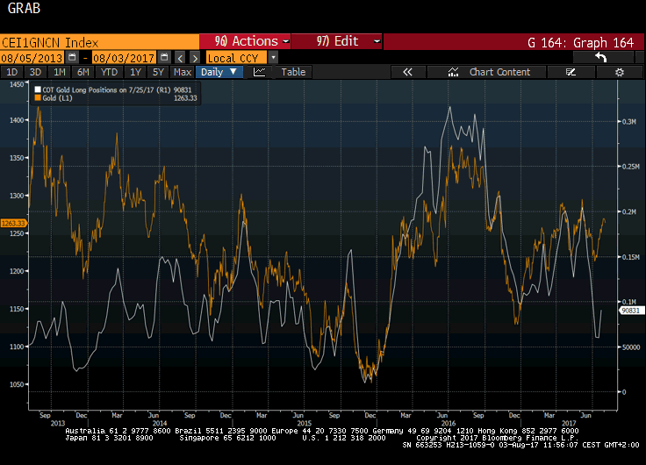Edit the end date 08/03/2017 field
This screenshot has height=465, width=646.
point(124,58)
